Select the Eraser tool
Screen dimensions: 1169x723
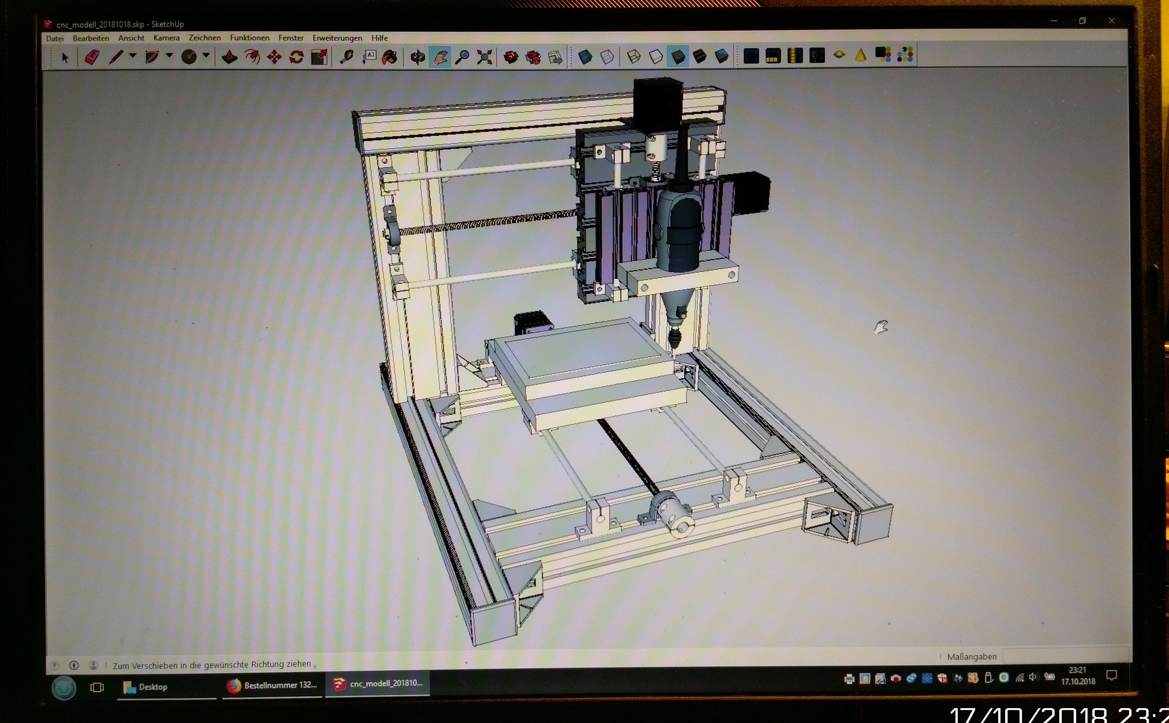coord(92,56)
